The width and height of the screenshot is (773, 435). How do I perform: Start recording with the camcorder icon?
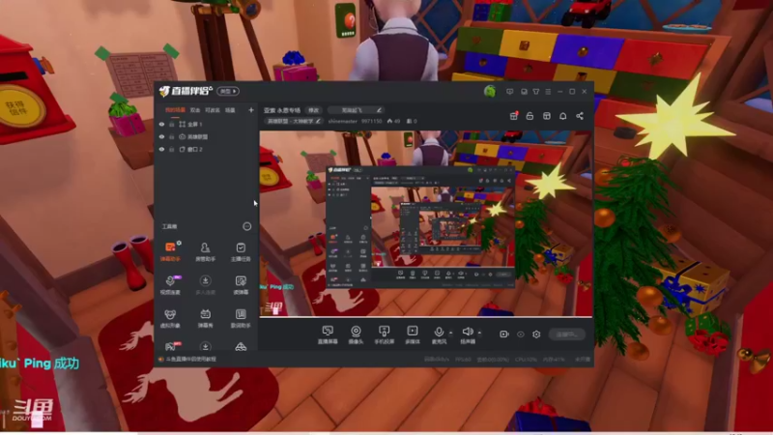[x=503, y=333]
